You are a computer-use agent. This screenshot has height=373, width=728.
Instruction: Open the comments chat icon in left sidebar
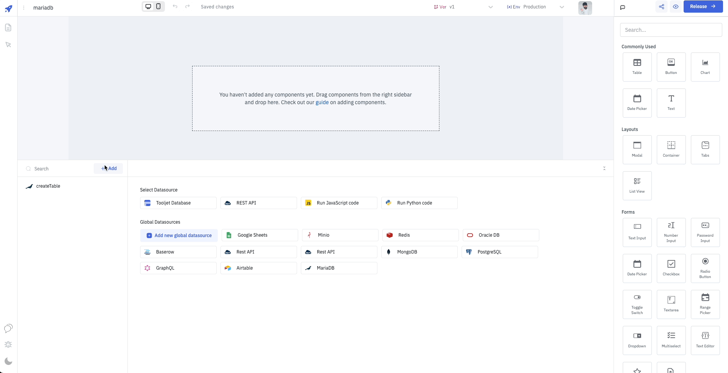point(8,328)
